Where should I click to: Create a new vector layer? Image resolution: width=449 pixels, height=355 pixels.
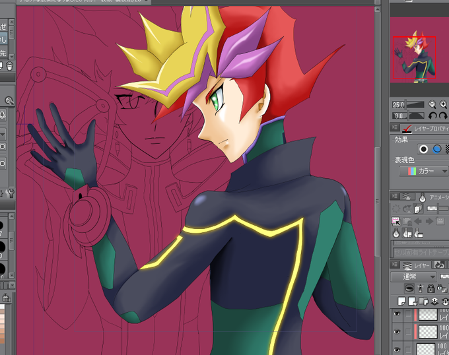pos(412,301)
